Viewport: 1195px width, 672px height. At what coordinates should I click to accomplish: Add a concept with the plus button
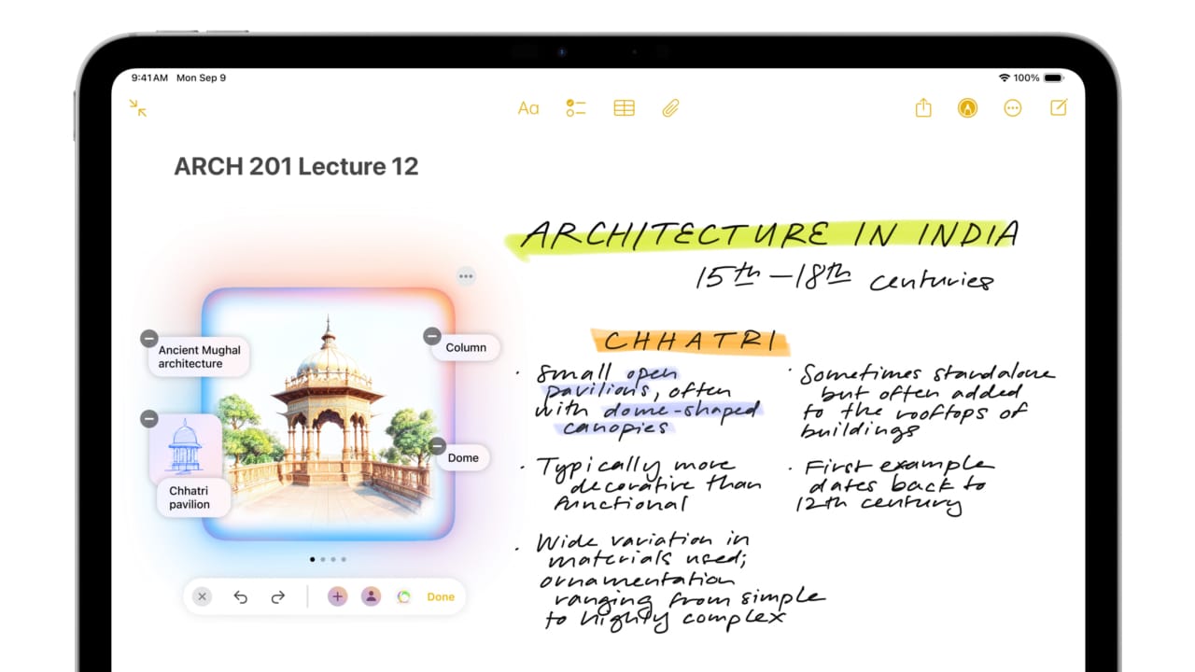(x=337, y=596)
